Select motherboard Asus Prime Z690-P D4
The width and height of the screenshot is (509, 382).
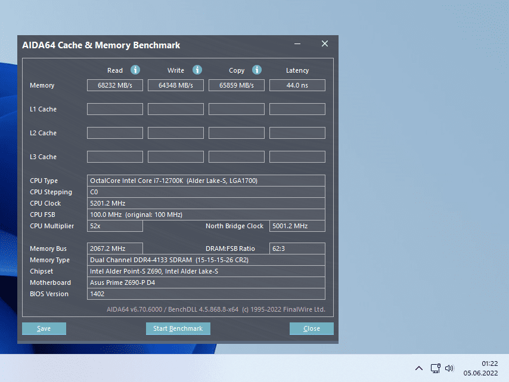pyautogui.click(x=206, y=282)
